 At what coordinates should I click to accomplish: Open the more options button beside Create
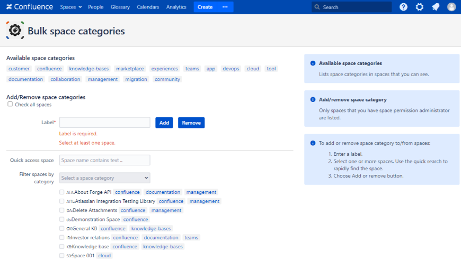pos(225,7)
